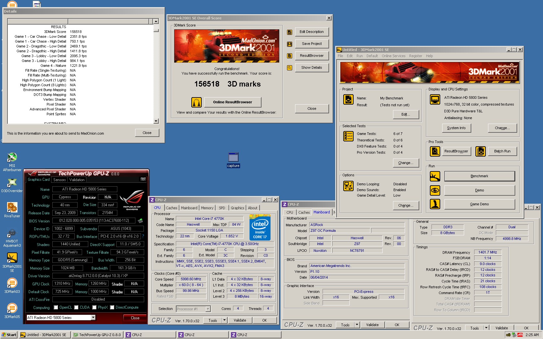Switch to Graphics tab in first CPU-Z
The image size is (543, 339).
click(238, 208)
